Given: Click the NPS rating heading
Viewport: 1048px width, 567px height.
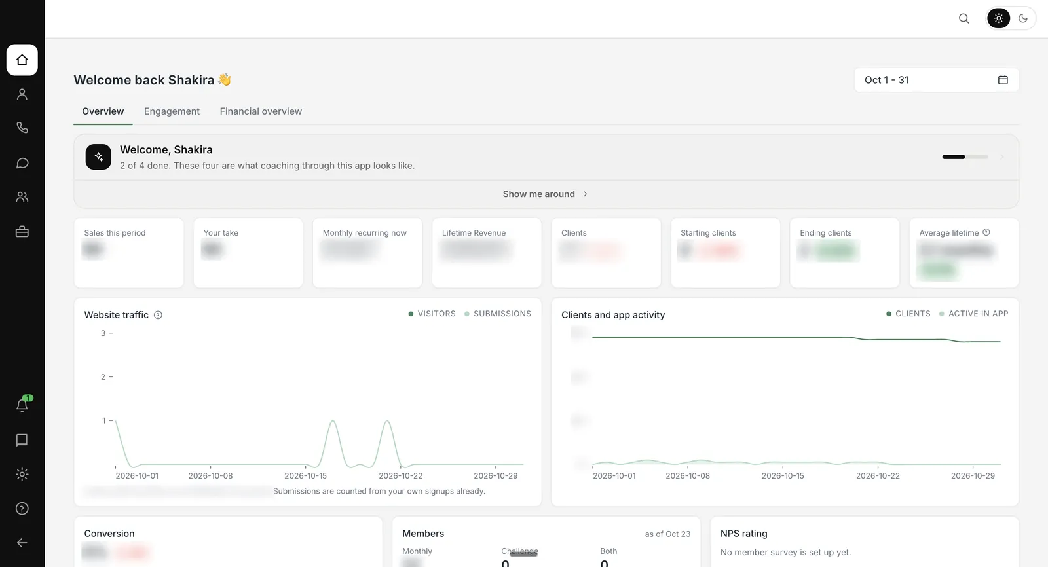Looking at the screenshot, I should [x=743, y=534].
